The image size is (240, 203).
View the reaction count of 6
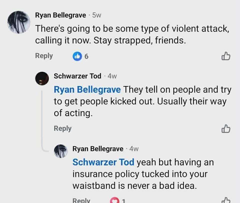pyautogui.click(x=86, y=56)
